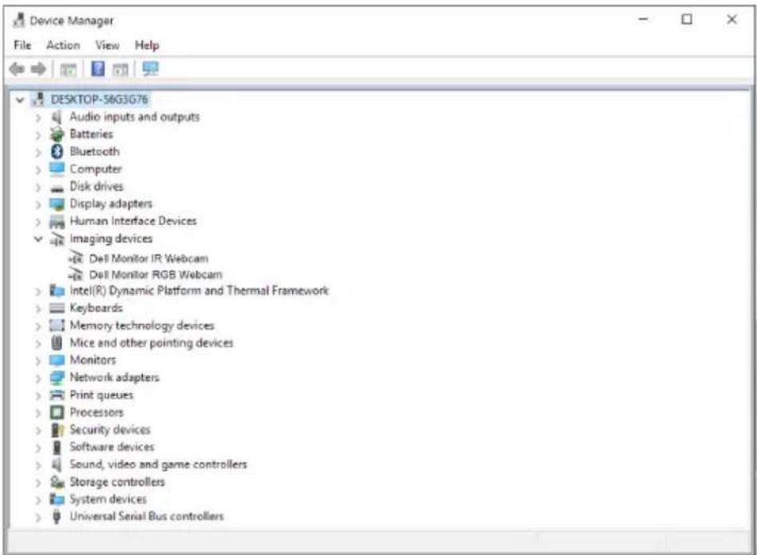
Task: Click the Universal Serial Bus controllers icon
Action: click(x=57, y=517)
